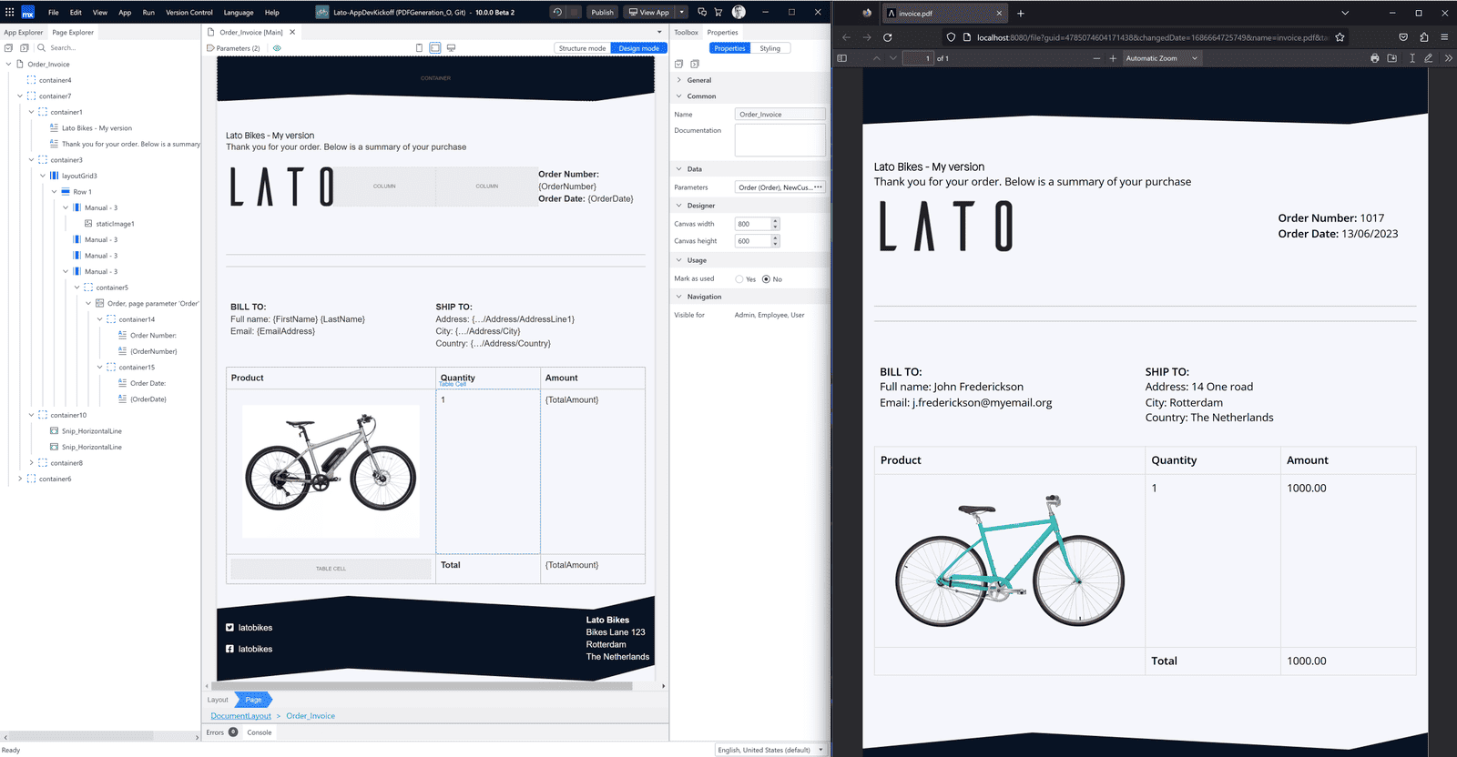The height and width of the screenshot is (757, 1457).
Task: Zoom out the PDF with minus icon
Action: pos(1096,58)
